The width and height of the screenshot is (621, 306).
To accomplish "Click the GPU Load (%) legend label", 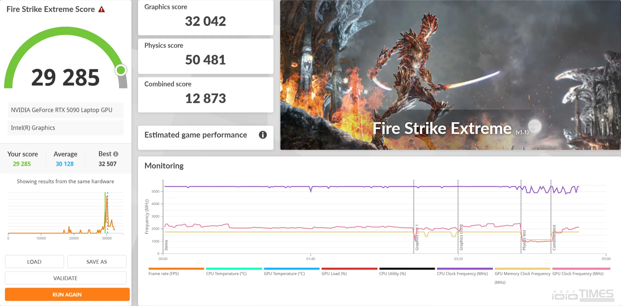I will tap(334, 274).
